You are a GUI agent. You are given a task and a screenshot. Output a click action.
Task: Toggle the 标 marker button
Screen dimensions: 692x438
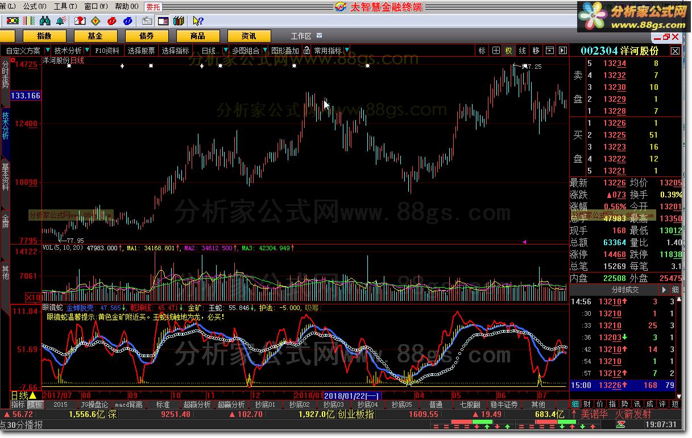click(x=482, y=51)
